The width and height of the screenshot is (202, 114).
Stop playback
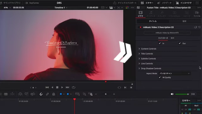tap(57, 87)
